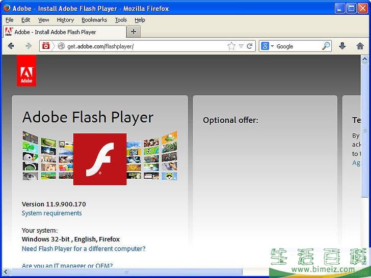Click the Adobe favicon on the tab
The height and width of the screenshot is (278, 371).
click(x=9, y=32)
